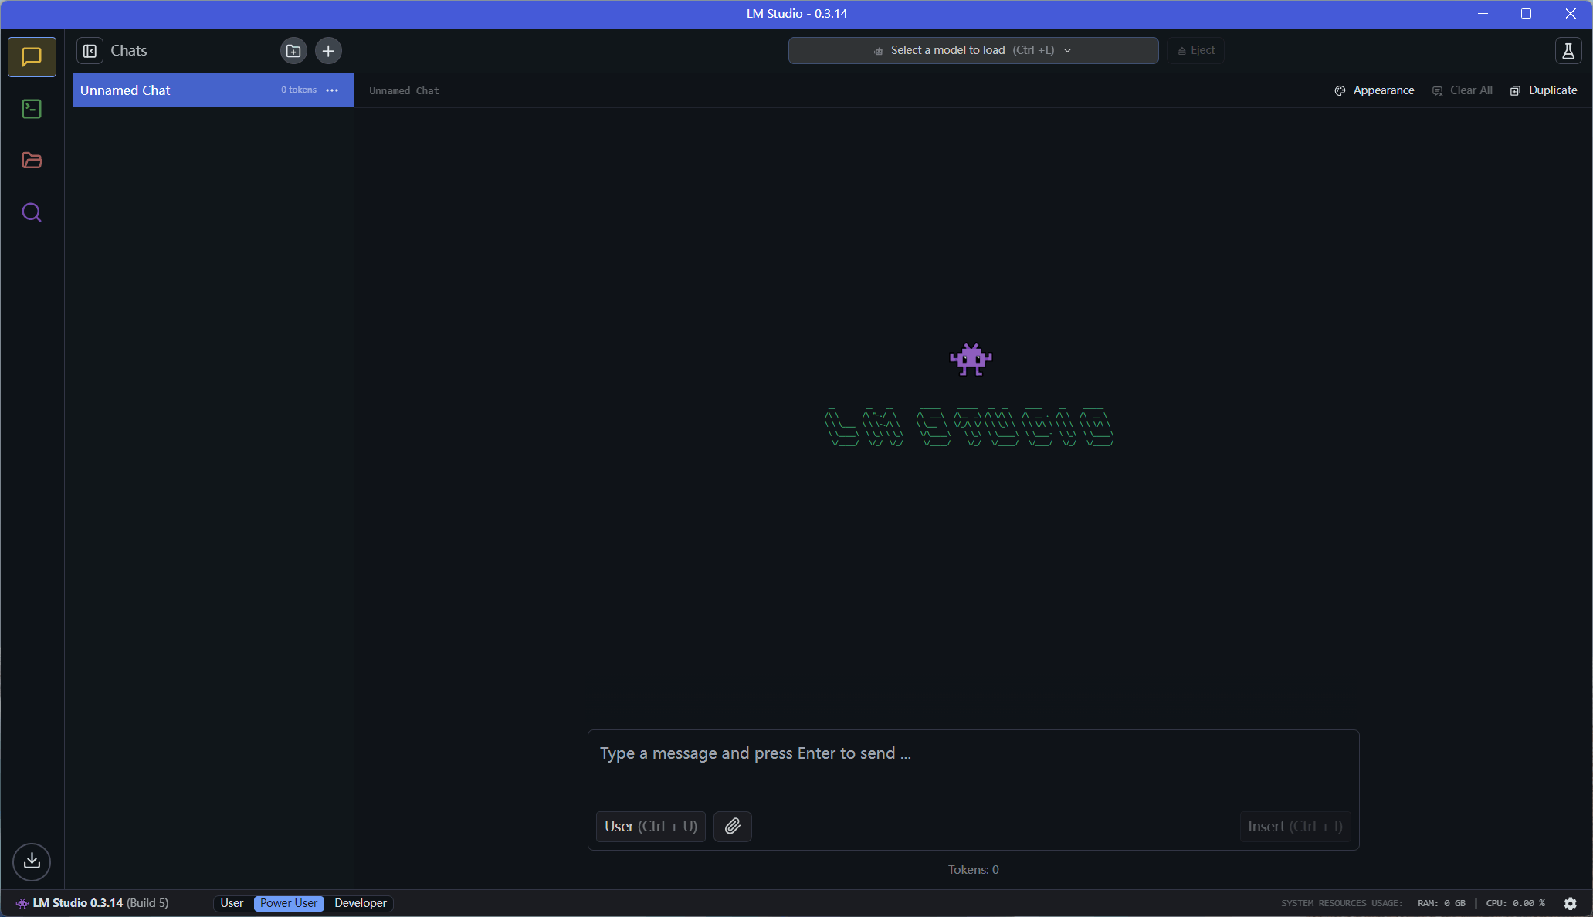Select Power User mode
Viewport: 1593px width, 917px height.
[289, 903]
